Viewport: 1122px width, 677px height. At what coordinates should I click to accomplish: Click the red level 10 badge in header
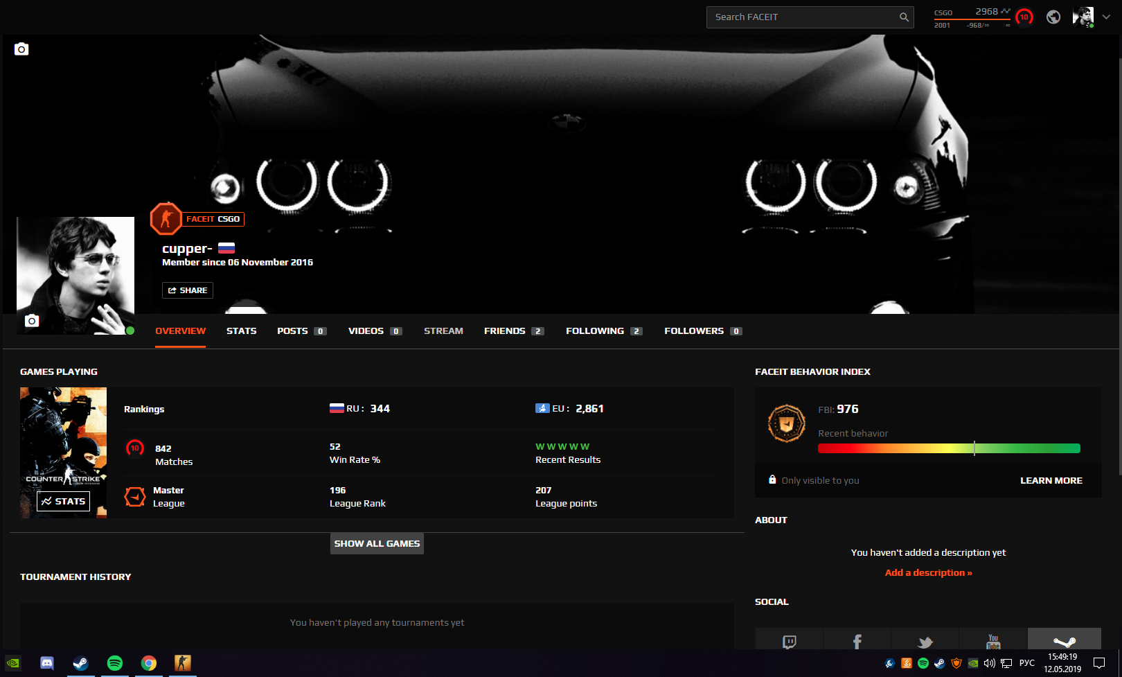(x=1024, y=17)
